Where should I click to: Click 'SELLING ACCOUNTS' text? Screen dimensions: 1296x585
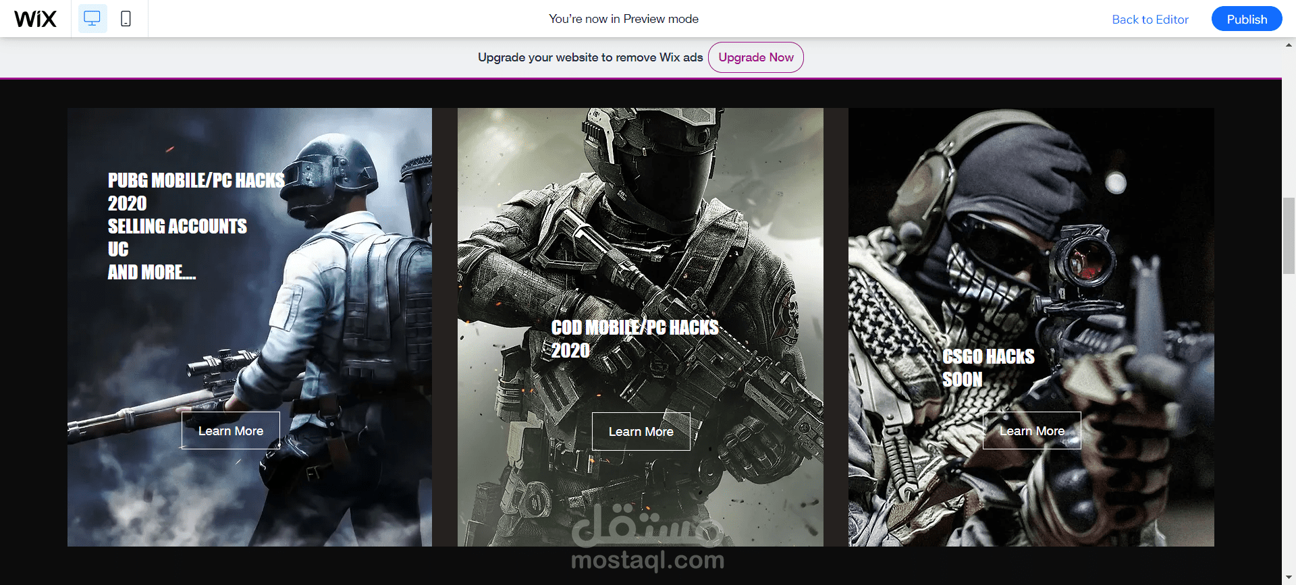(178, 226)
